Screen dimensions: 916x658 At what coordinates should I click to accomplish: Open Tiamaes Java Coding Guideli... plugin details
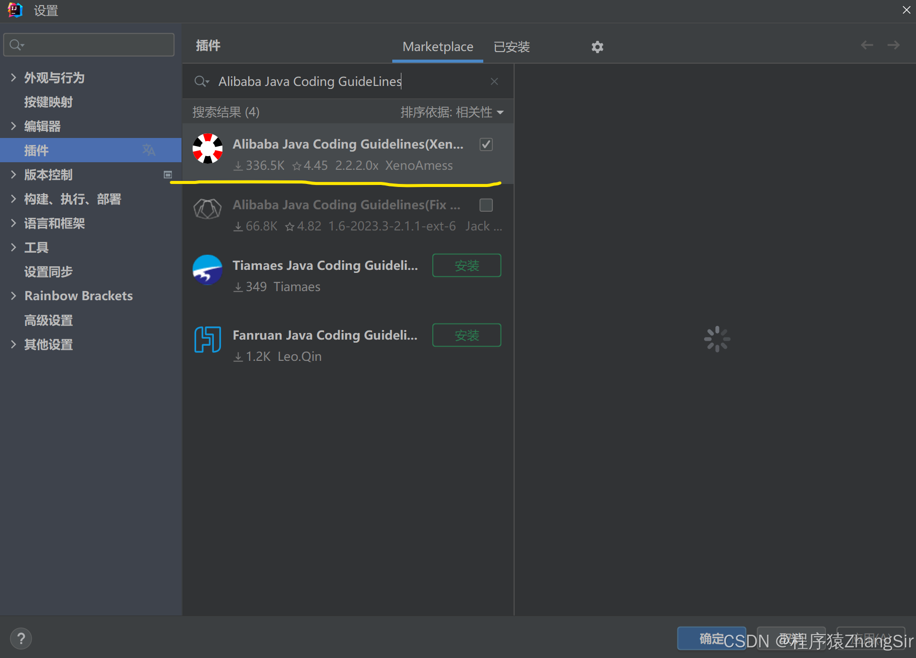(325, 265)
